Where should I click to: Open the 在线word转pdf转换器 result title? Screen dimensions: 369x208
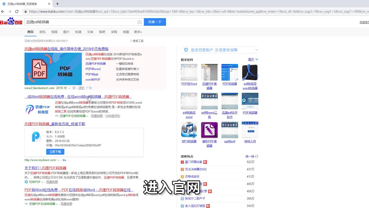(78, 97)
